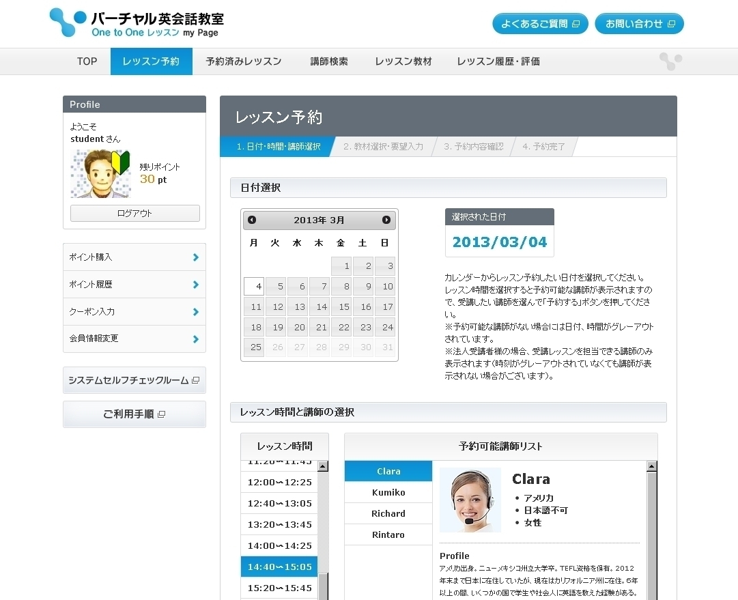Image resolution: width=738 pixels, height=600 pixels.
Task: Open the 予約済みレッスン tab
Action: pyautogui.click(x=243, y=61)
